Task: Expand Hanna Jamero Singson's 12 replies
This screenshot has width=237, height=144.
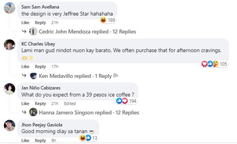Action: [88, 112]
